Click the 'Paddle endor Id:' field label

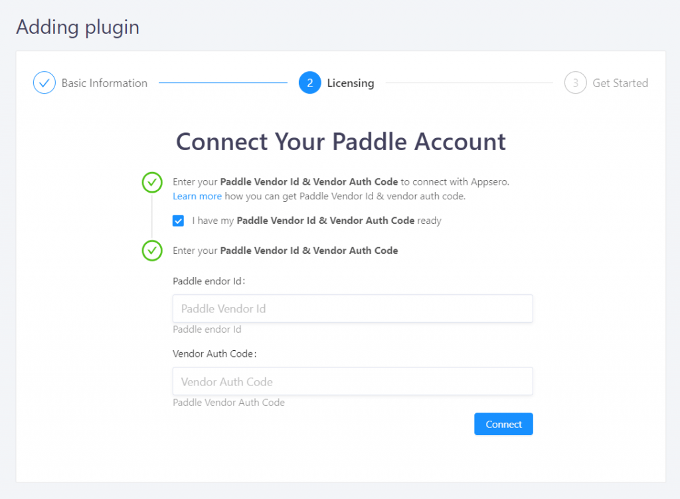click(209, 281)
